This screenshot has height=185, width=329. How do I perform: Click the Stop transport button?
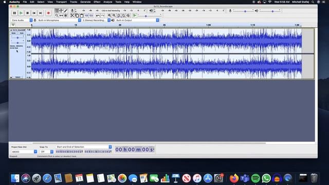(27, 13)
